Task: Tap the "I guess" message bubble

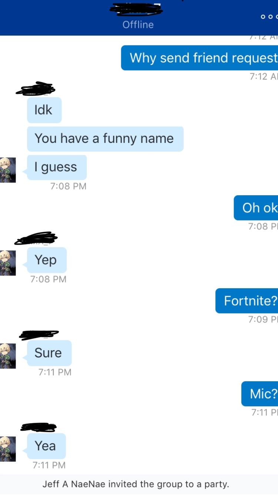Action: [57, 167]
